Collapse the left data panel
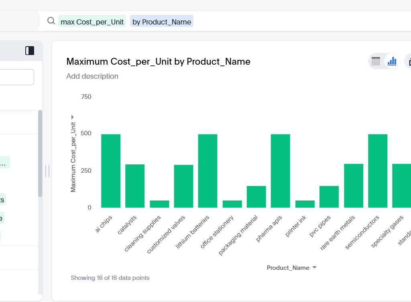 [x=30, y=51]
